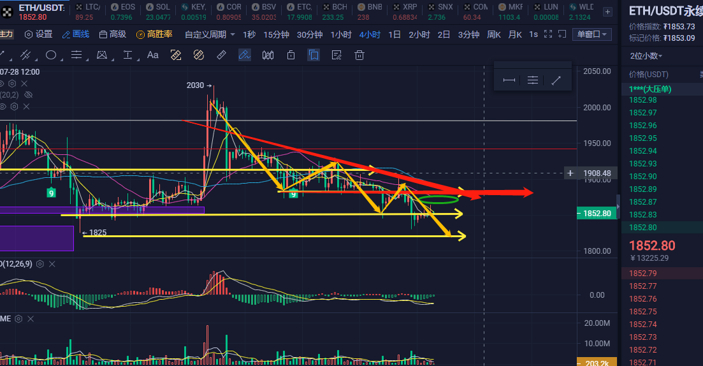703x366 pixels.
Task: Click the fullscreen chart icon
Action: point(548,34)
